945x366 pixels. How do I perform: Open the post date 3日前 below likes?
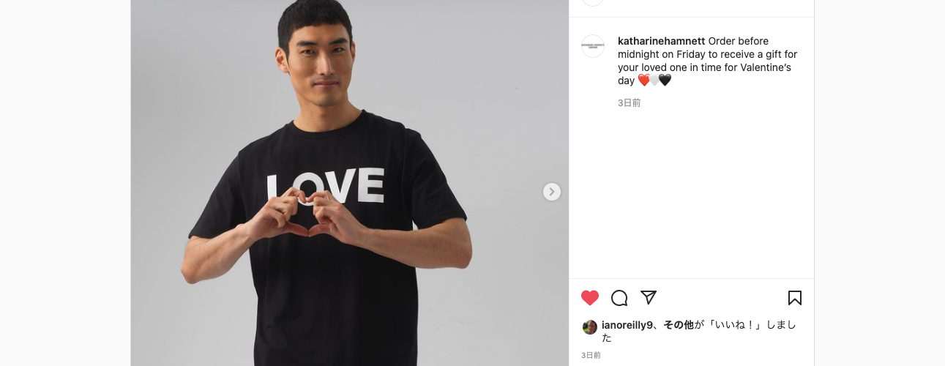click(x=591, y=355)
